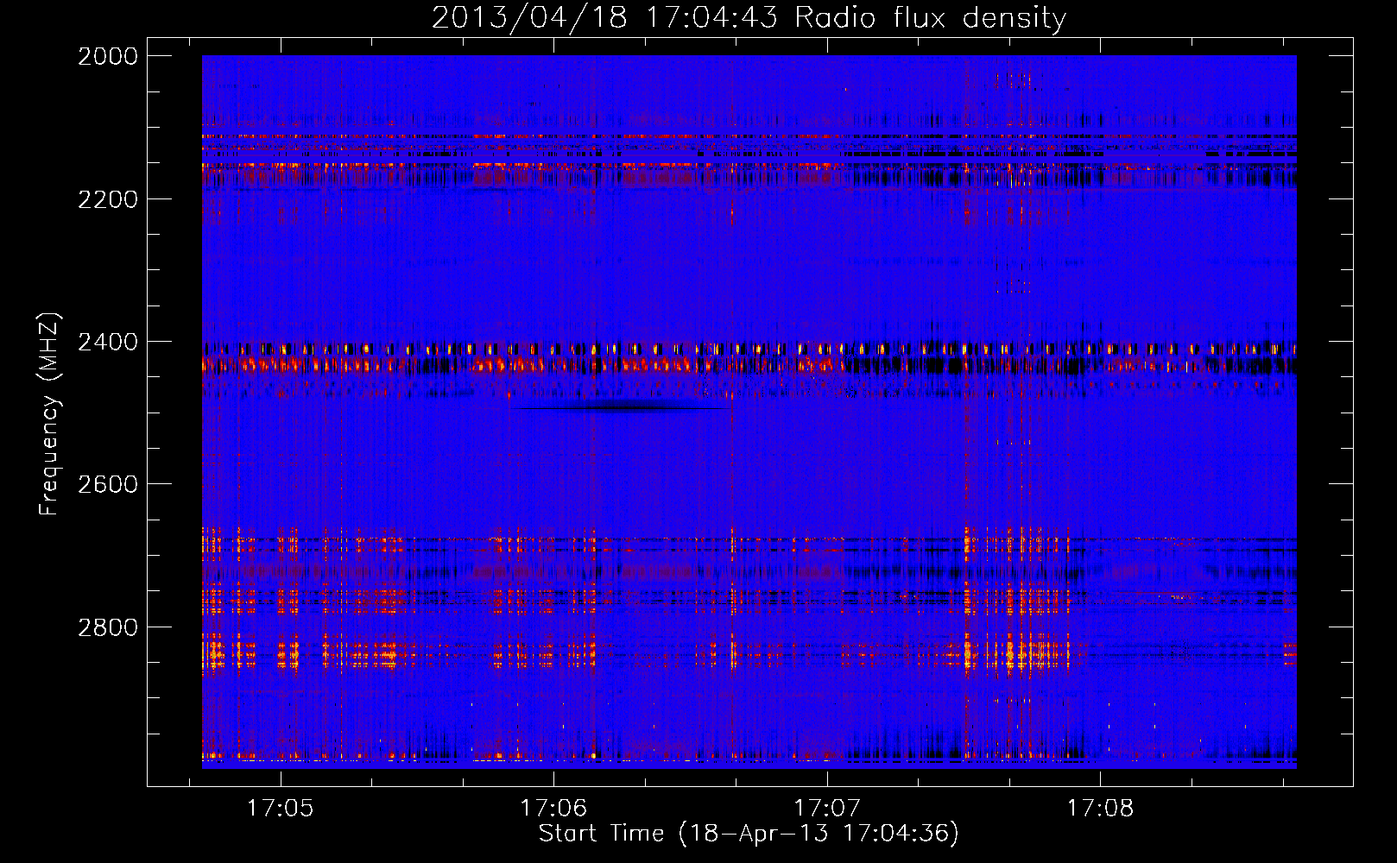Select the 2800 frequency tick label
This screenshot has height=863, width=1397.
pyautogui.click(x=108, y=627)
